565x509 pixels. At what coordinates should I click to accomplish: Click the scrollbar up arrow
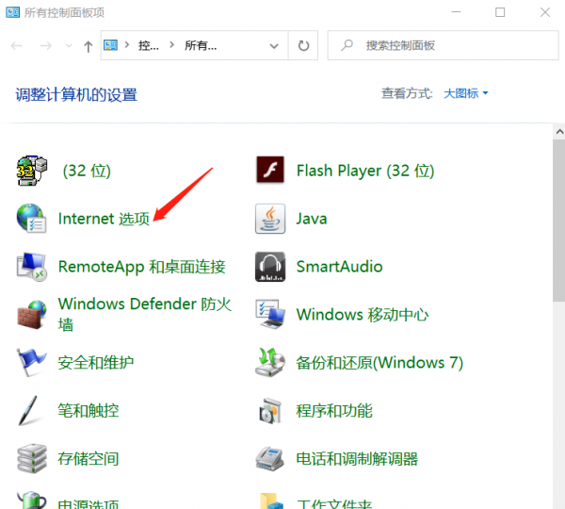(559, 132)
